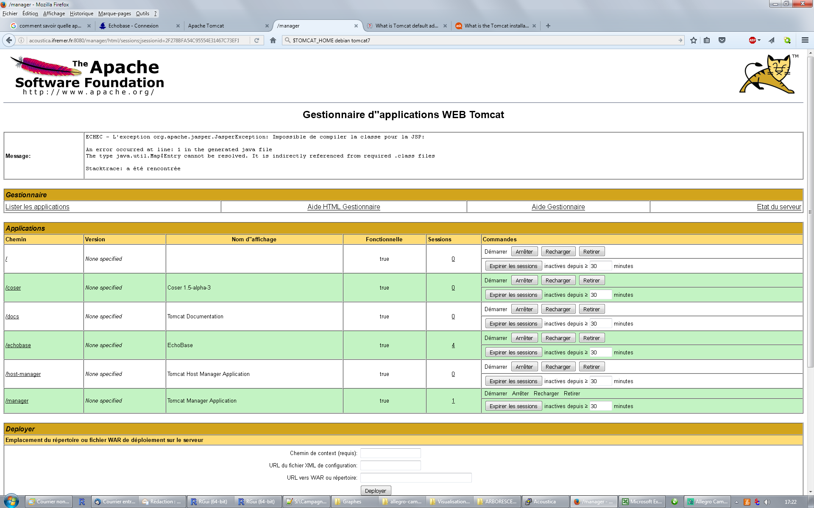Open Etat du serveur link
The height and width of the screenshot is (508, 814).
pos(779,207)
